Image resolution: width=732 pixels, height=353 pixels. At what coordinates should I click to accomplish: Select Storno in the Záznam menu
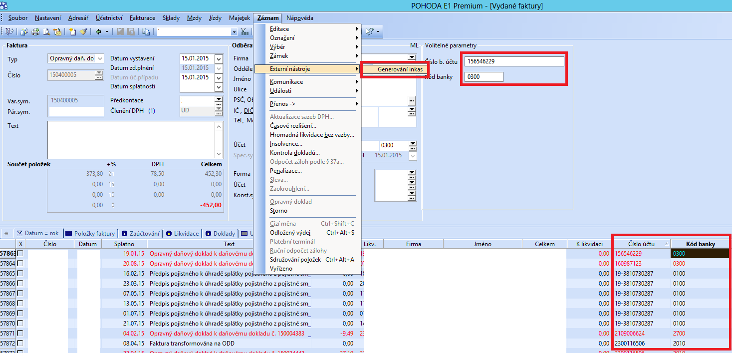307,211
